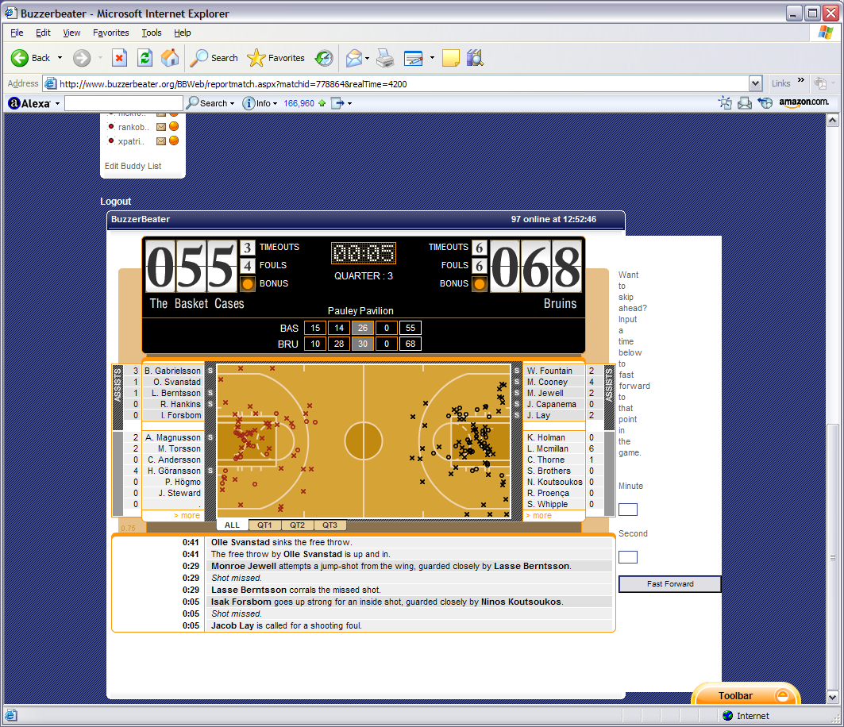Click the Alexa Info icon
Screen dimensions: 844x727
(256, 103)
